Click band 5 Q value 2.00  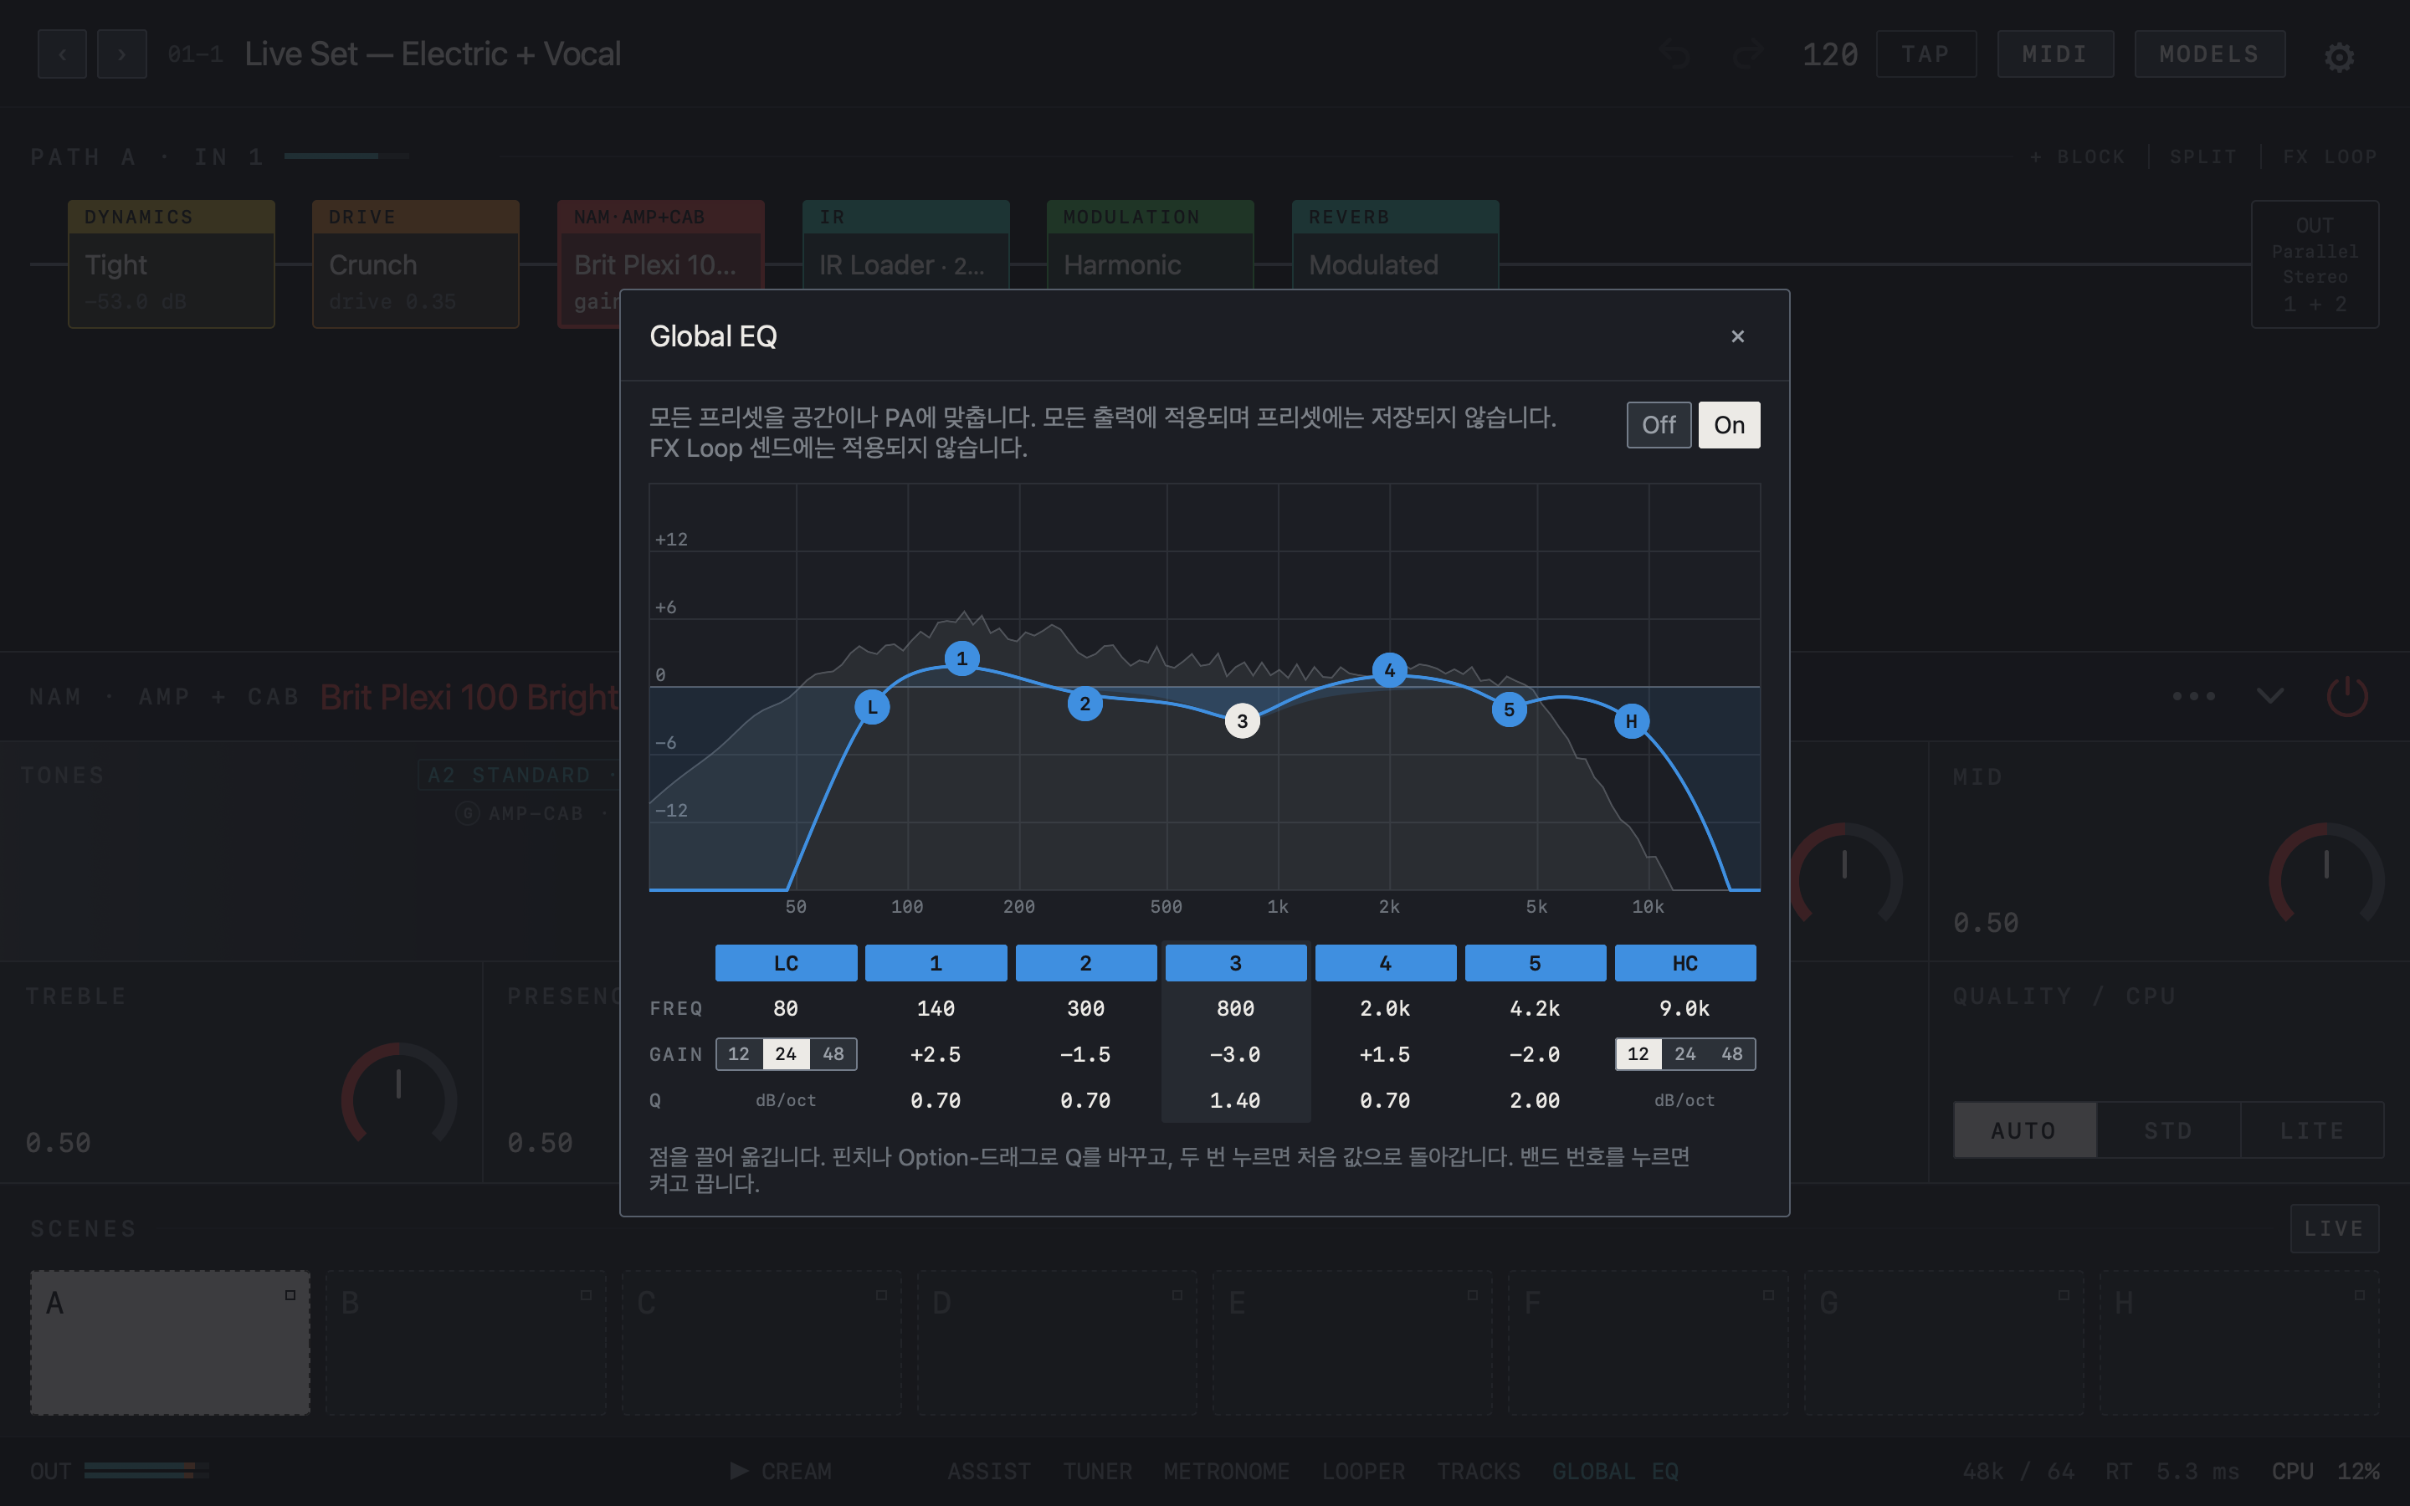point(1535,1100)
